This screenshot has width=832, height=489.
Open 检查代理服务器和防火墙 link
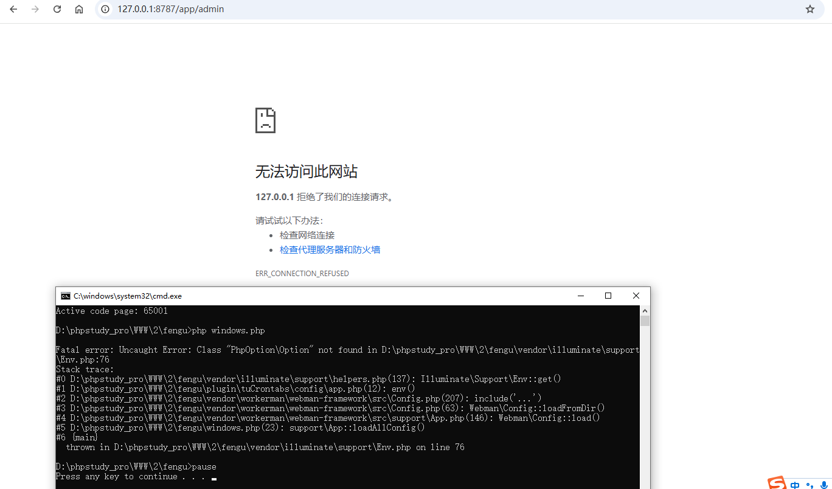[330, 250]
